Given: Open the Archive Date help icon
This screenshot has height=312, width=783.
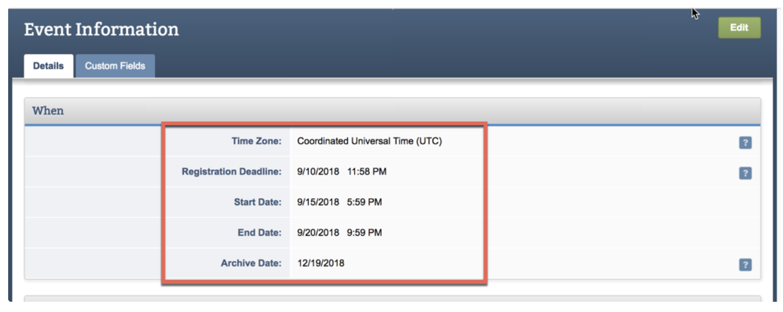Looking at the screenshot, I should [745, 265].
